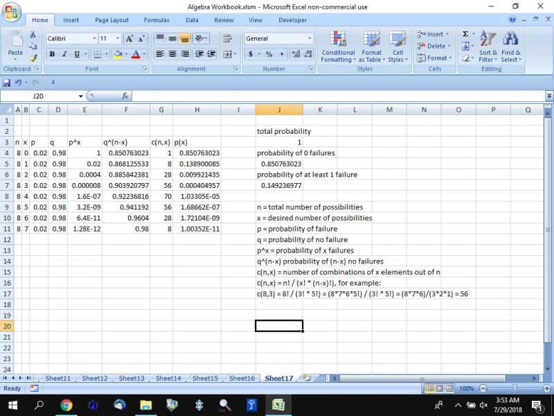This screenshot has width=554, height=416.
Task: Apply the yellow Fill Color
Action: pos(118,54)
